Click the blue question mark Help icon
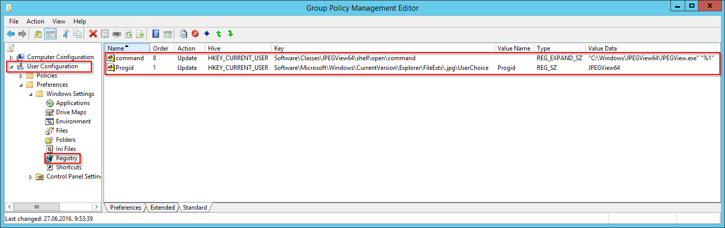725x228 pixels. coord(156,34)
